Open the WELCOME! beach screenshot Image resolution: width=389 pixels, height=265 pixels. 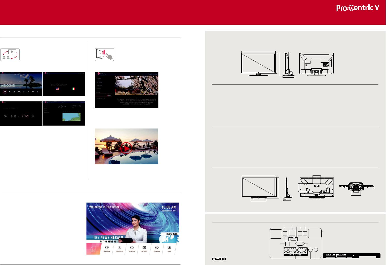pyautogui.click(x=21, y=84)
